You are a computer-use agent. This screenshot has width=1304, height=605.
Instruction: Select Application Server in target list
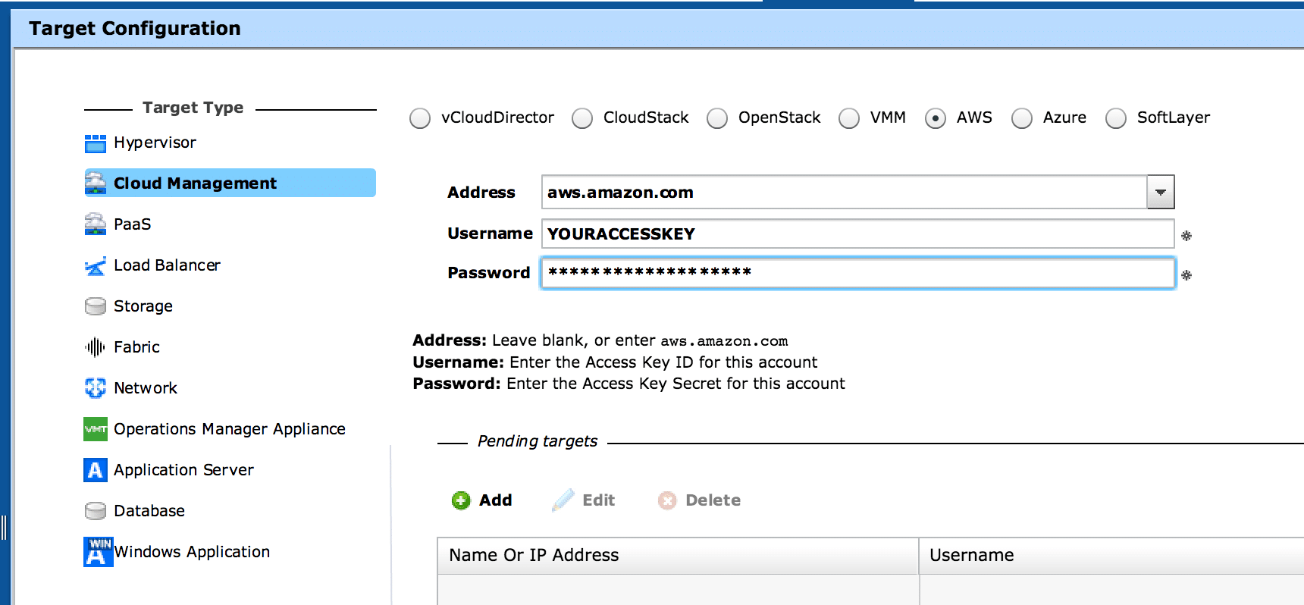click(183, 470)
